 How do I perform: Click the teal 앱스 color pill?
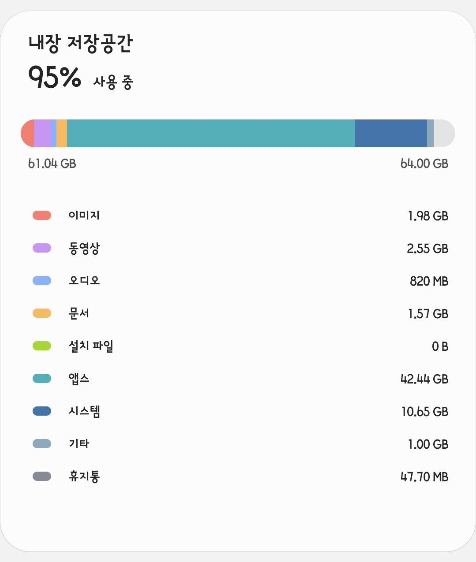pos(42,378)
